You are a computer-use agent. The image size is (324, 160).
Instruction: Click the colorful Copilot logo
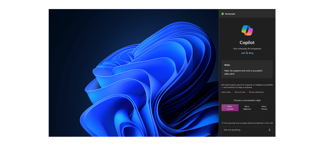pyautogui.click(x=247, y=30)
